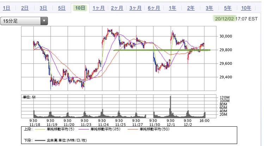
Task: Click the 16:00 time axis label
Action: (204, 121)
